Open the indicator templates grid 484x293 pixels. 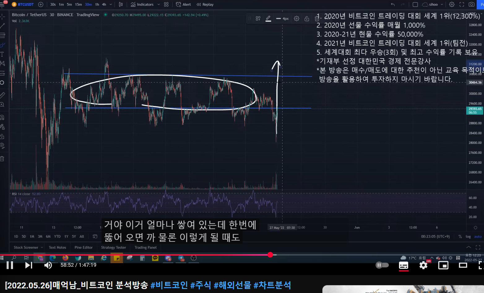pos(166,4)
